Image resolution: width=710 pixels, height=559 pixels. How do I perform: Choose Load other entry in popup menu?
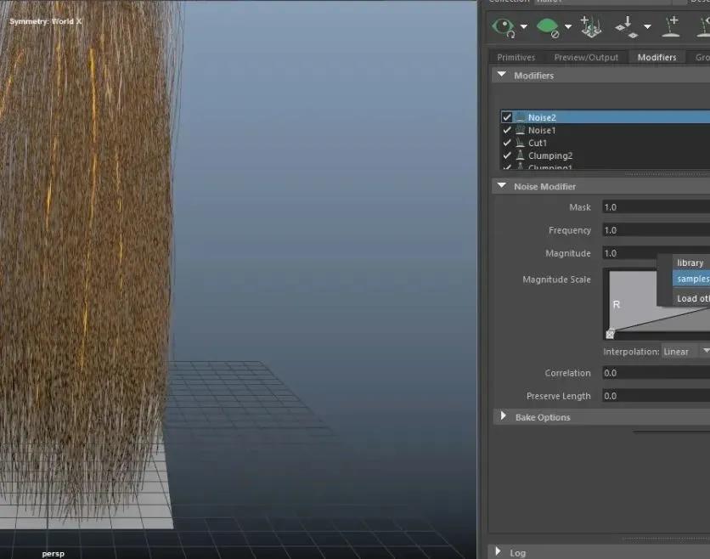click(693, 298)
